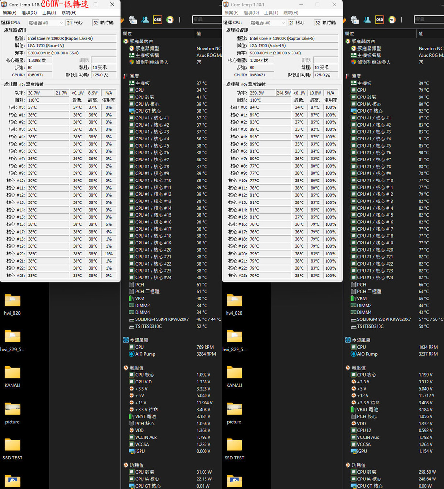The image size is (444, 489).
Task: Click the power reading 30.7W in Core Temp
Action: (40, 93)
